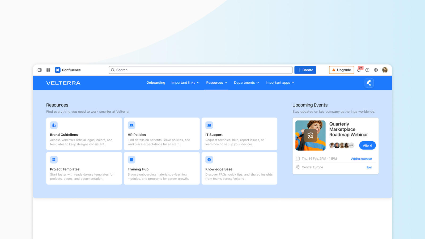Click Quarterly Marketplace Roadmap Webinar title
Screen dimensions: 425x239
coord(348,129)
